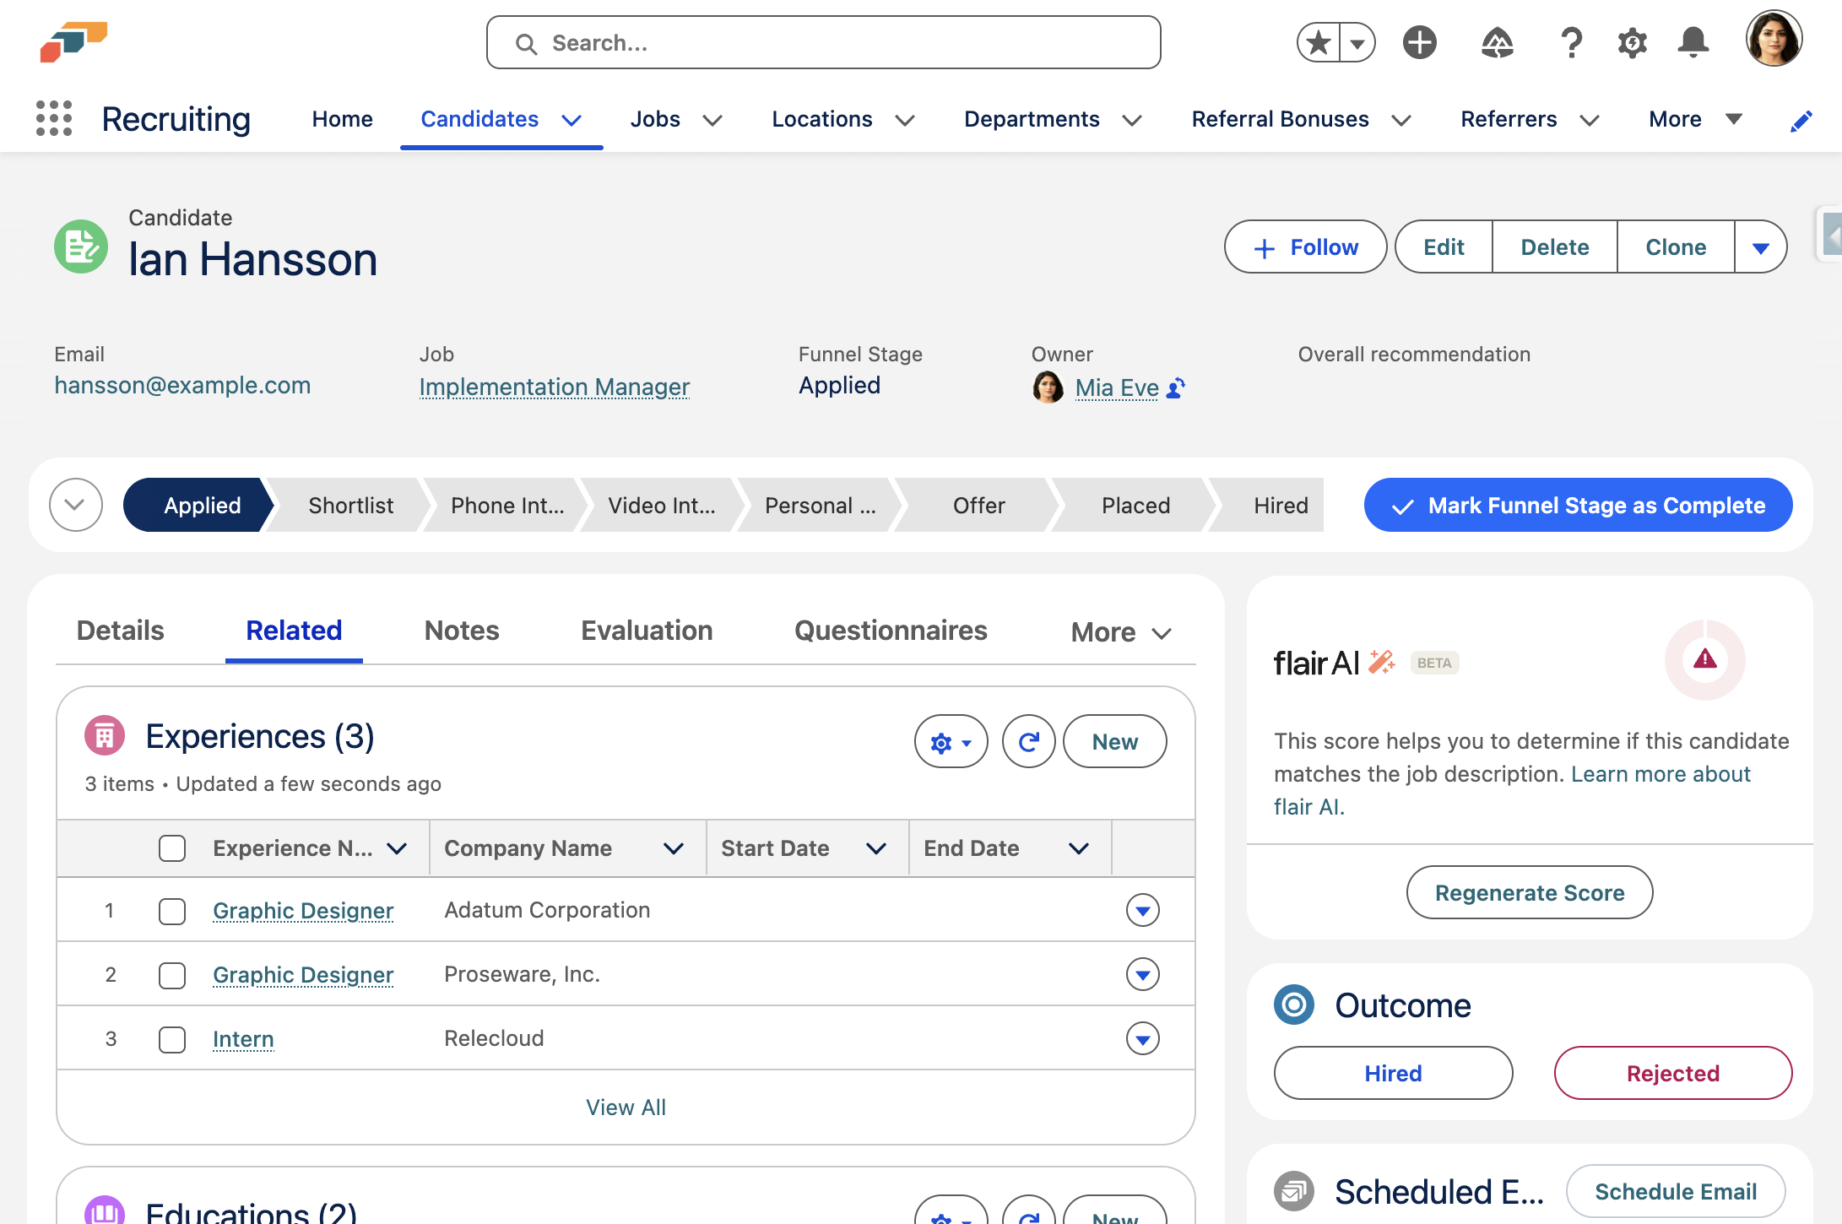Click the global create plus icon
The height and width of the screenshot is (1224, 1842).
(1420, 42)
